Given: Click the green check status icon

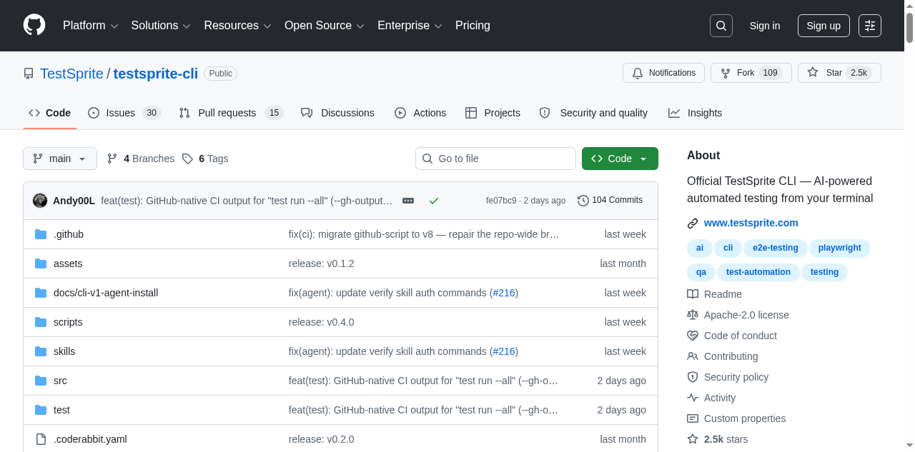Looking at the screenshot, I should [434, 201].
